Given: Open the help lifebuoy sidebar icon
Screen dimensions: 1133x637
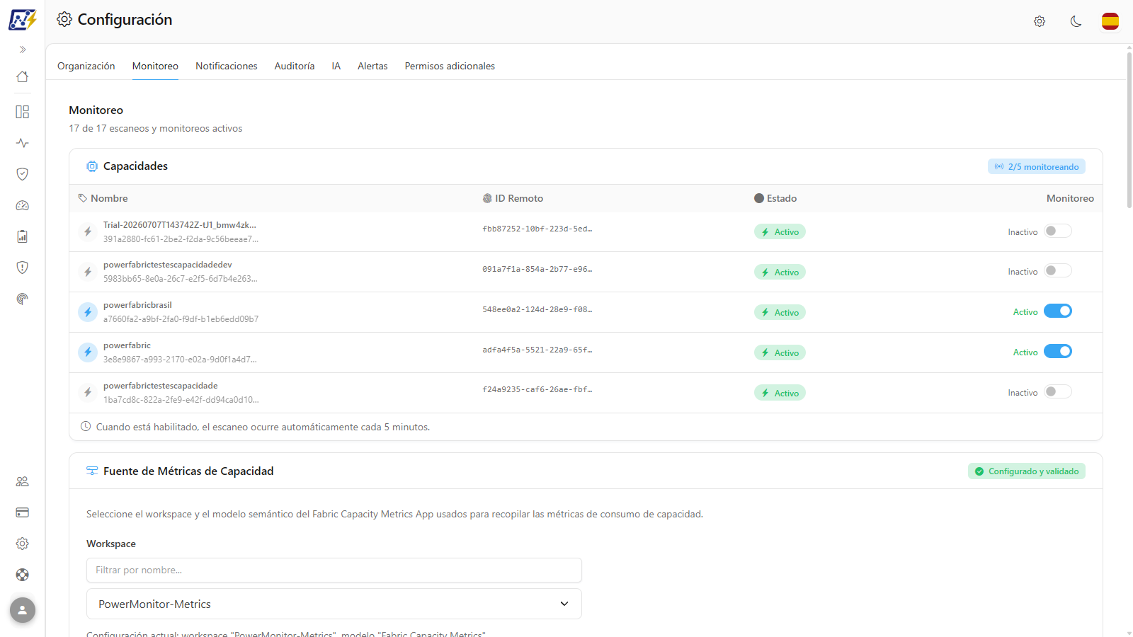Looking at the screenshot, I should (23, 575).
